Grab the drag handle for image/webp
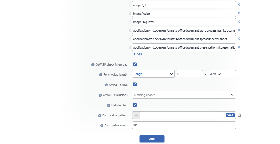The width and height of the screenshot is (280, 144). [130, 14]
